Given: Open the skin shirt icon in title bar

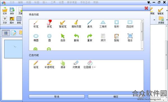Looking at the screenshot, I should coord(149,2).
